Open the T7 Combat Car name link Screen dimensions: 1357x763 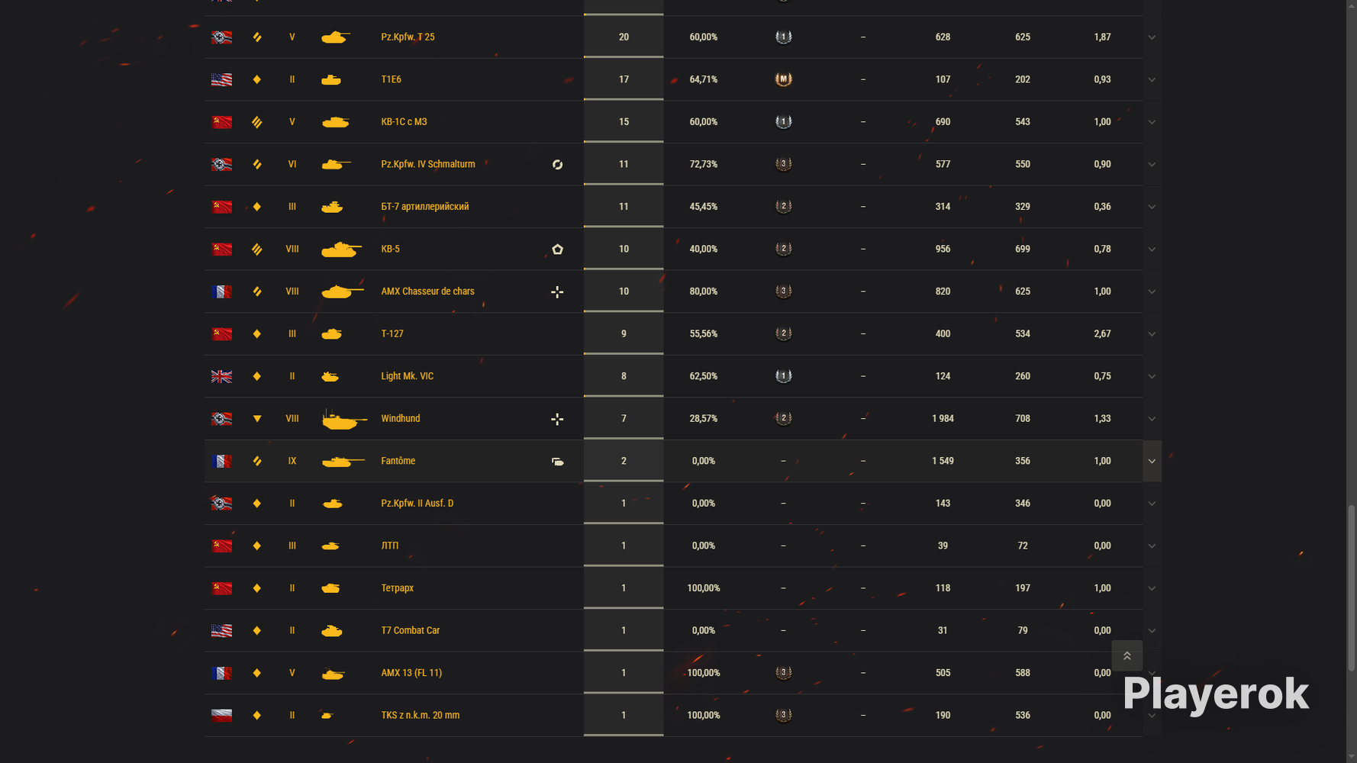click(x=410, y=630)
